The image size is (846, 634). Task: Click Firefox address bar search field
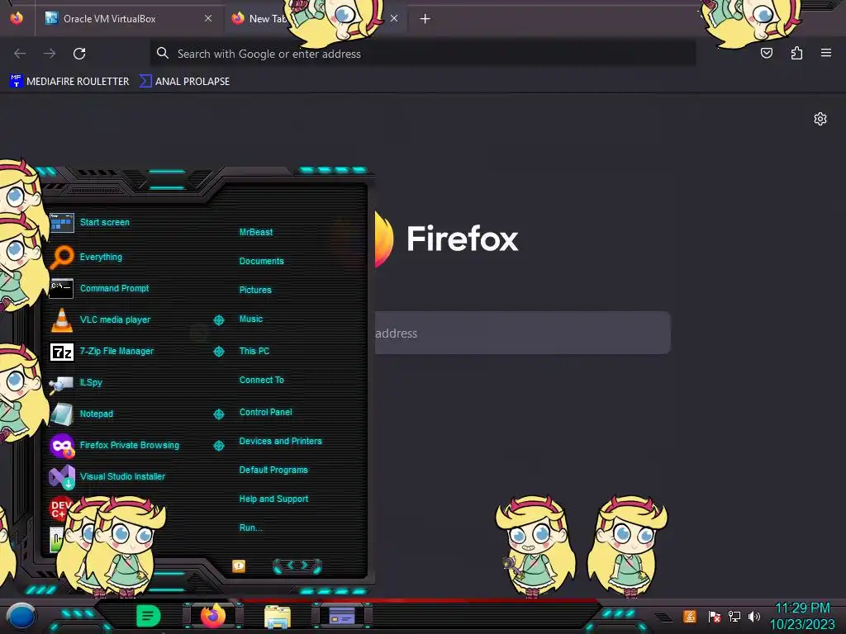[x=423, y=54]
